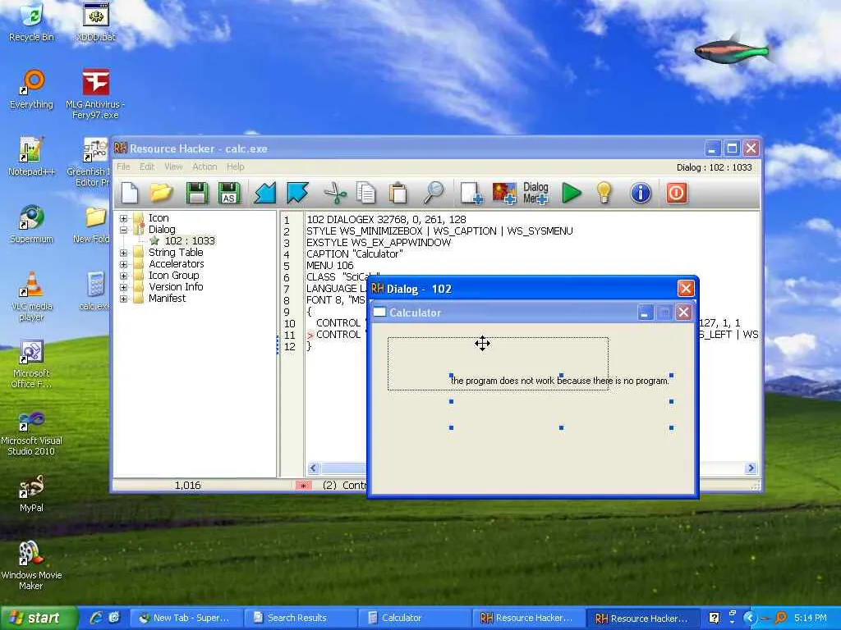Image resolution: width=841 pixels, height=630 pixels.
Task: Open the View menu in Resource Hacker
Action: 173,167
